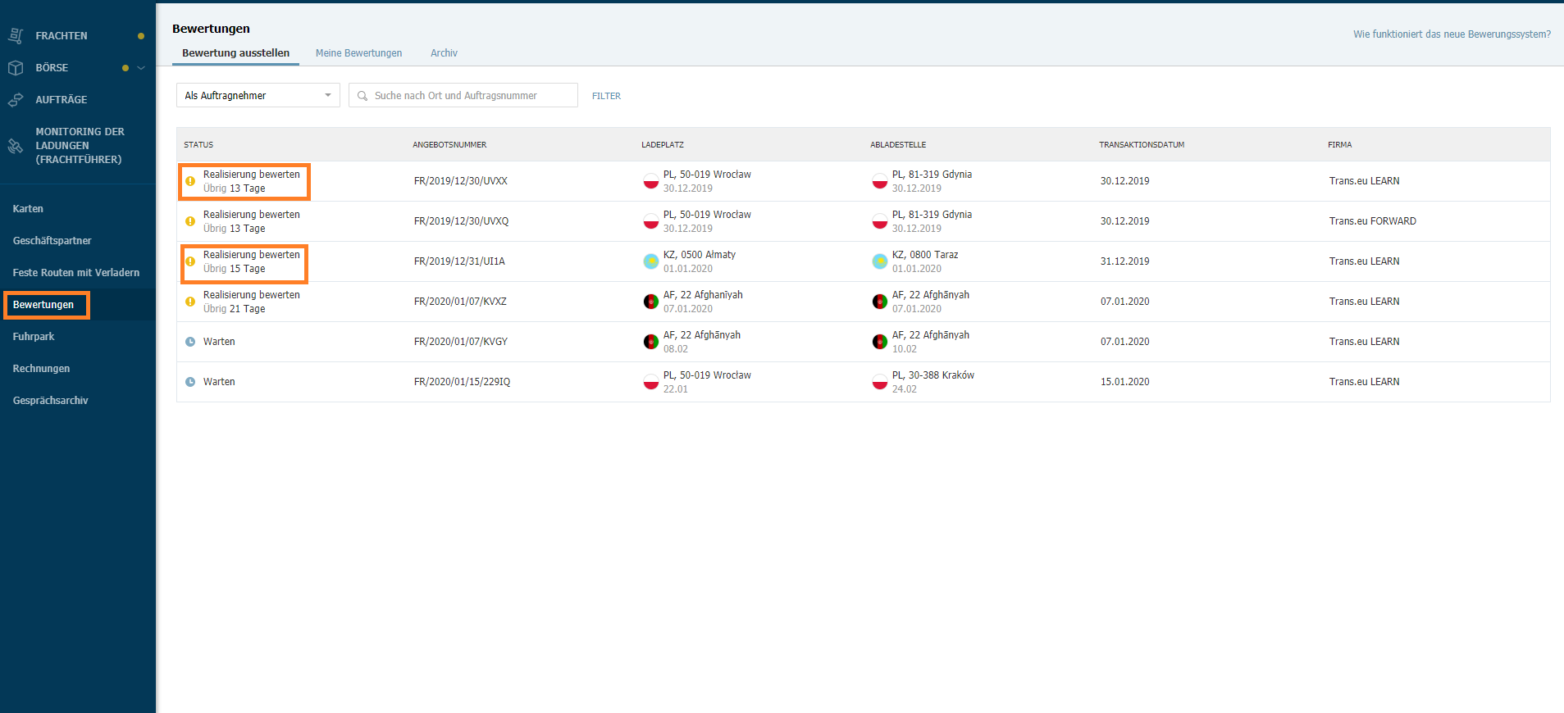Click the warning icon for FR/2019/12/31/UI1A
1564x713 pixels.
point(190,261)
